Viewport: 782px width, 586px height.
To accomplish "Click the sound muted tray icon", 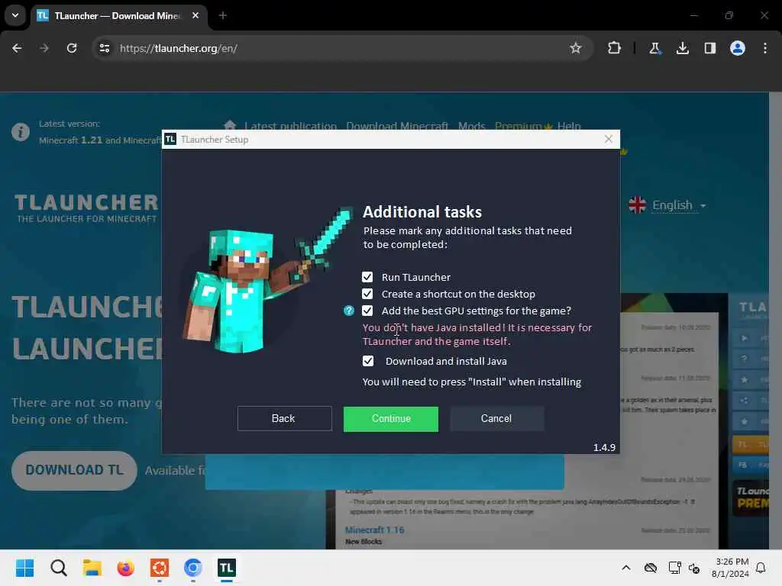I will (694, 568).
